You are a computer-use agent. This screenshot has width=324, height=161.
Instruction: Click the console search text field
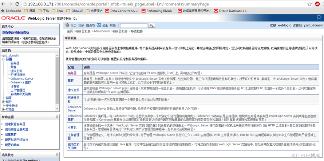134,25
